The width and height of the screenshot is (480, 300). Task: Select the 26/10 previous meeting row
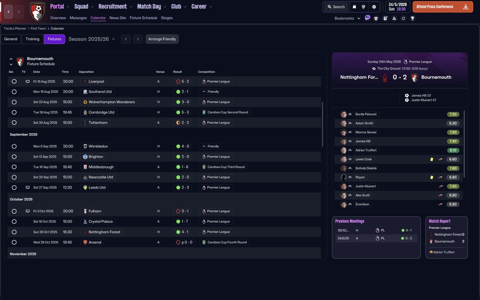point(376,230)
